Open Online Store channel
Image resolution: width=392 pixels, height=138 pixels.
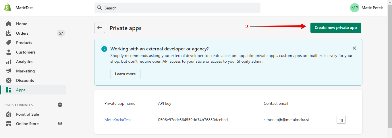[27, 124]
